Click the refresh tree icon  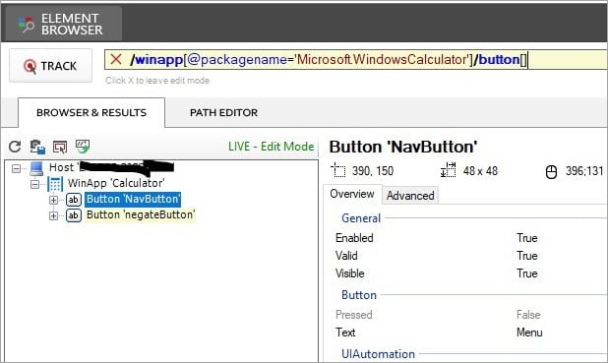point(15,147)
